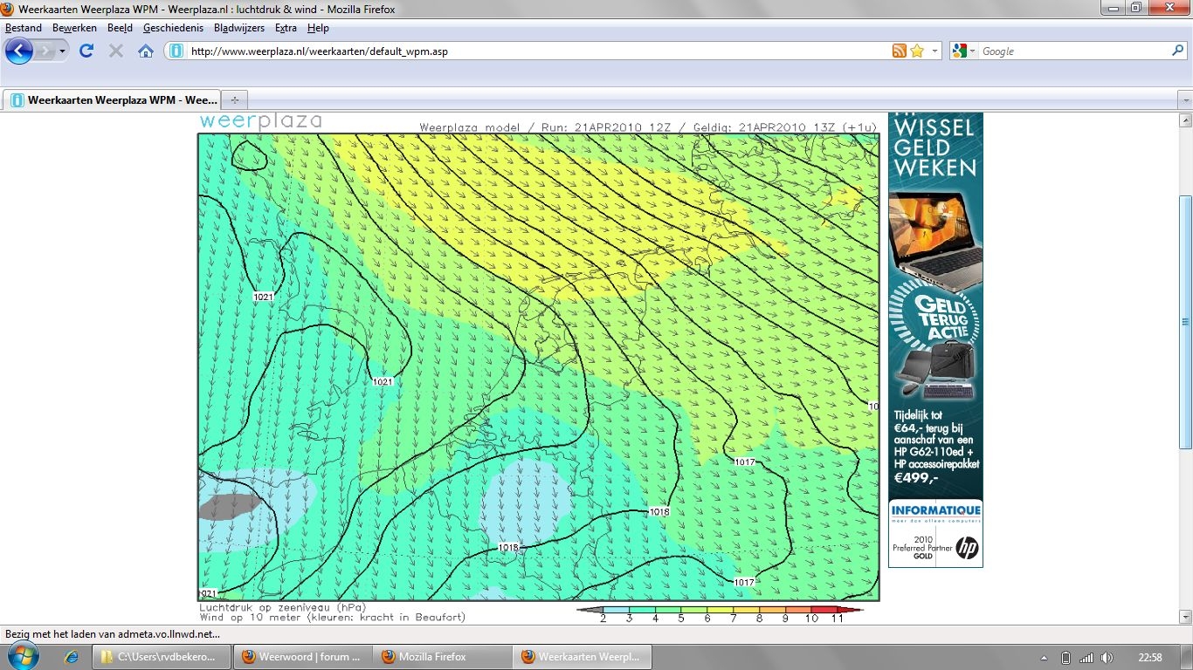The image size is (1193, 670).
Task: Click the site identity icon in address bar
Action: coord(176,51)
